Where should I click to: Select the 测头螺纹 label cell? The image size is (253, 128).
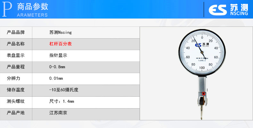pos(16,102)
